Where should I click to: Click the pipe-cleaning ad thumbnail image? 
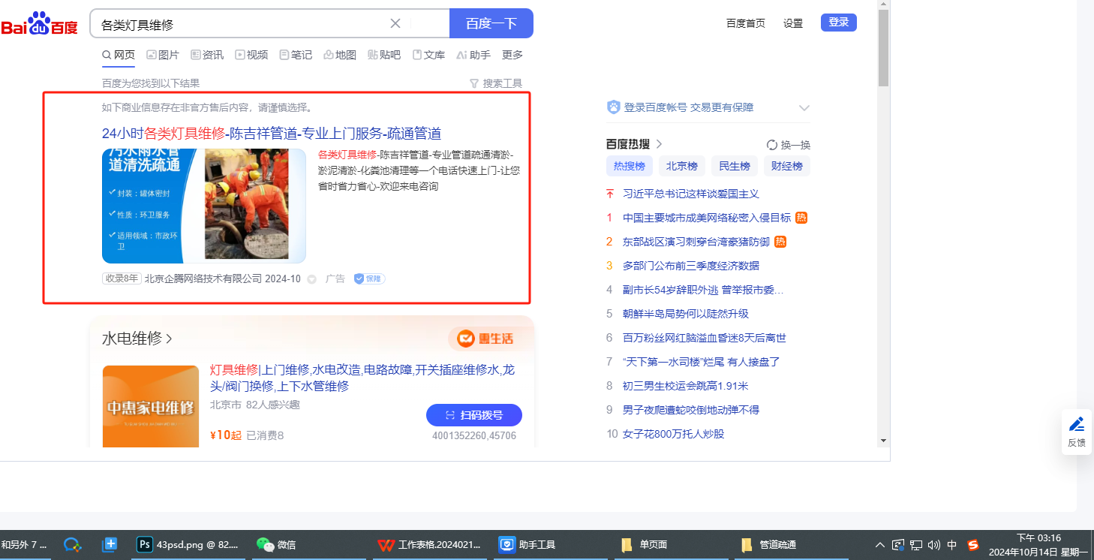204,206
